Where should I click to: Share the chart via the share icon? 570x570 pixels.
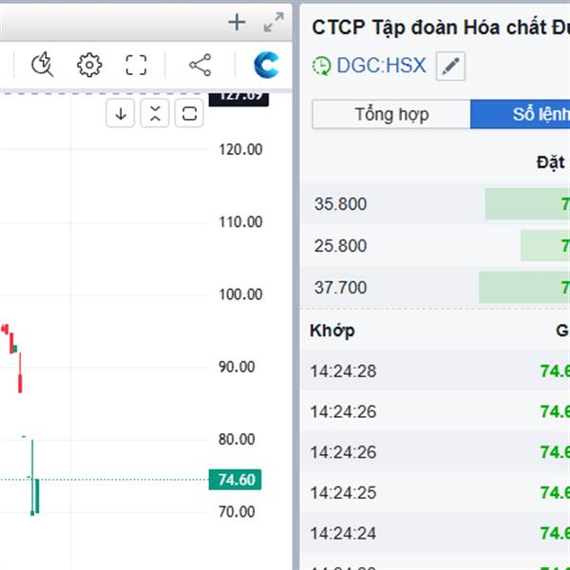(x=199, y=65)
